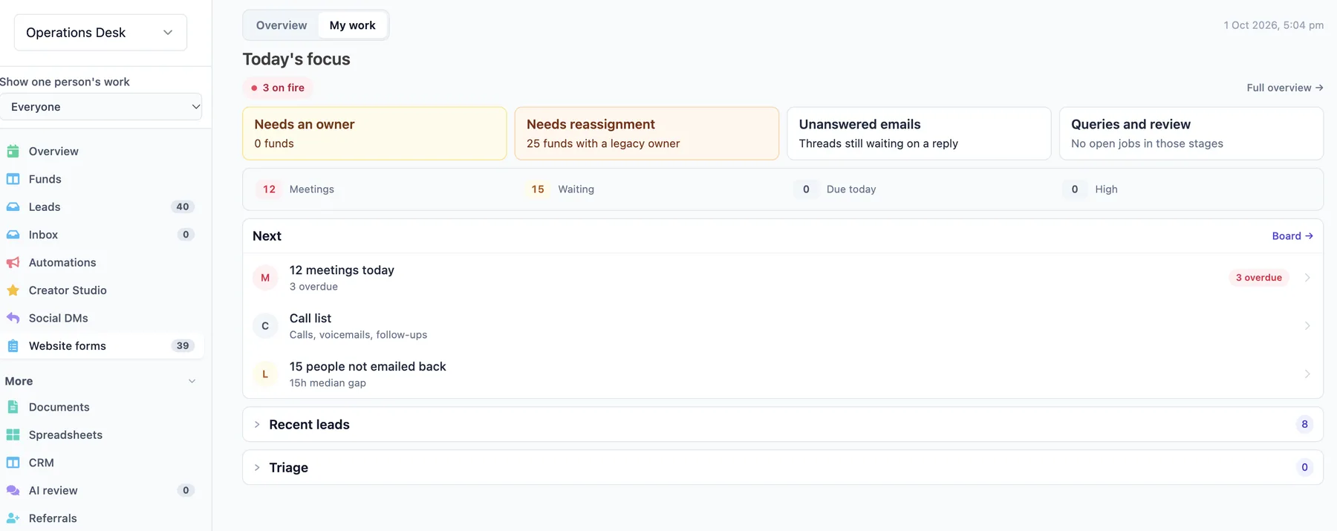Click the Documents file icon
Image resolution: width=1337 pixels, height=531 pixels.
tap(13, 407)
